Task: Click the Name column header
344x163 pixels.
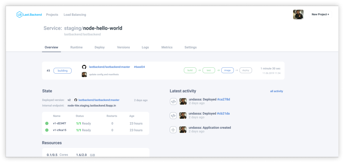Action: tap(57, 116)
